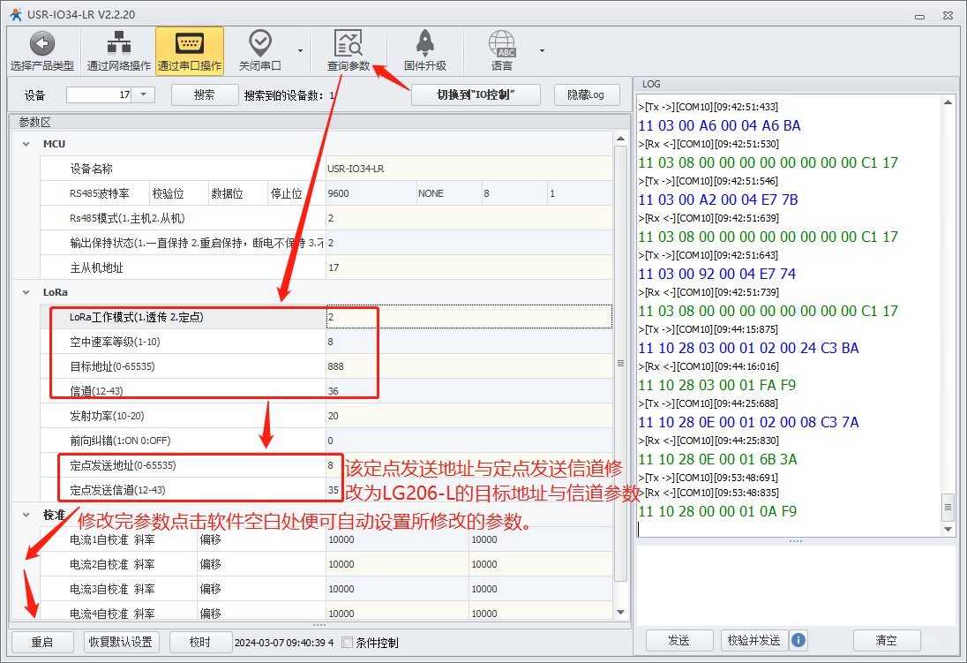Click 信道 value 36
The height and width of the screenshot is (663, 967).
469,391
